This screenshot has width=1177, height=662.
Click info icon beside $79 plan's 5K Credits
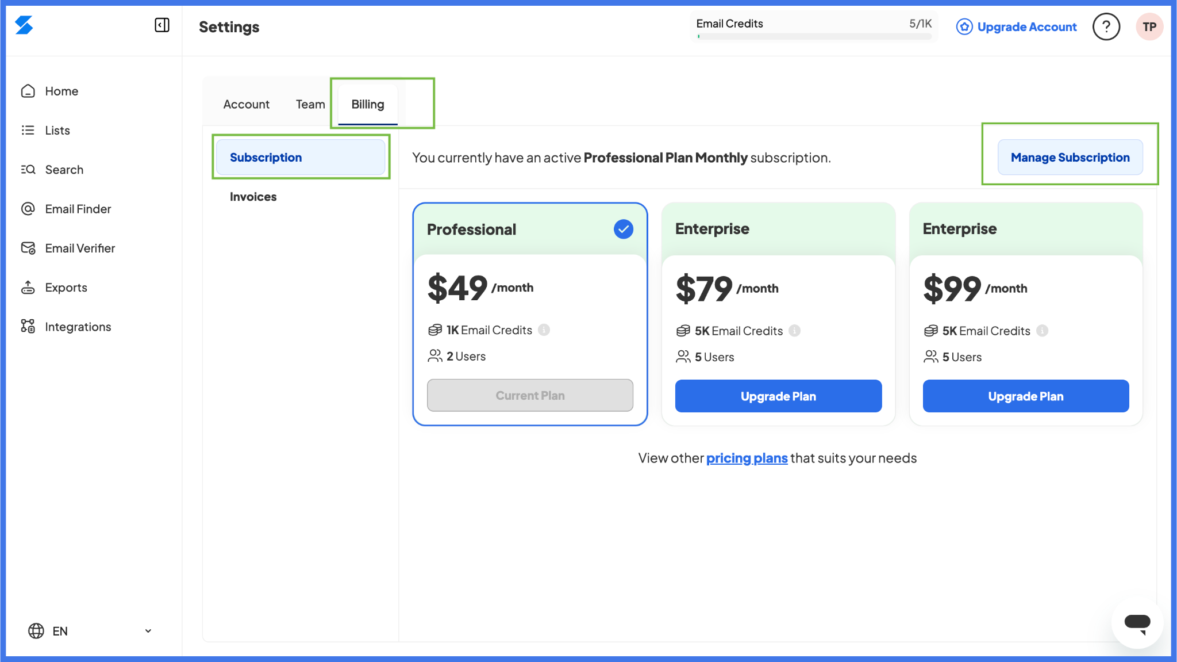pos(794,330)
